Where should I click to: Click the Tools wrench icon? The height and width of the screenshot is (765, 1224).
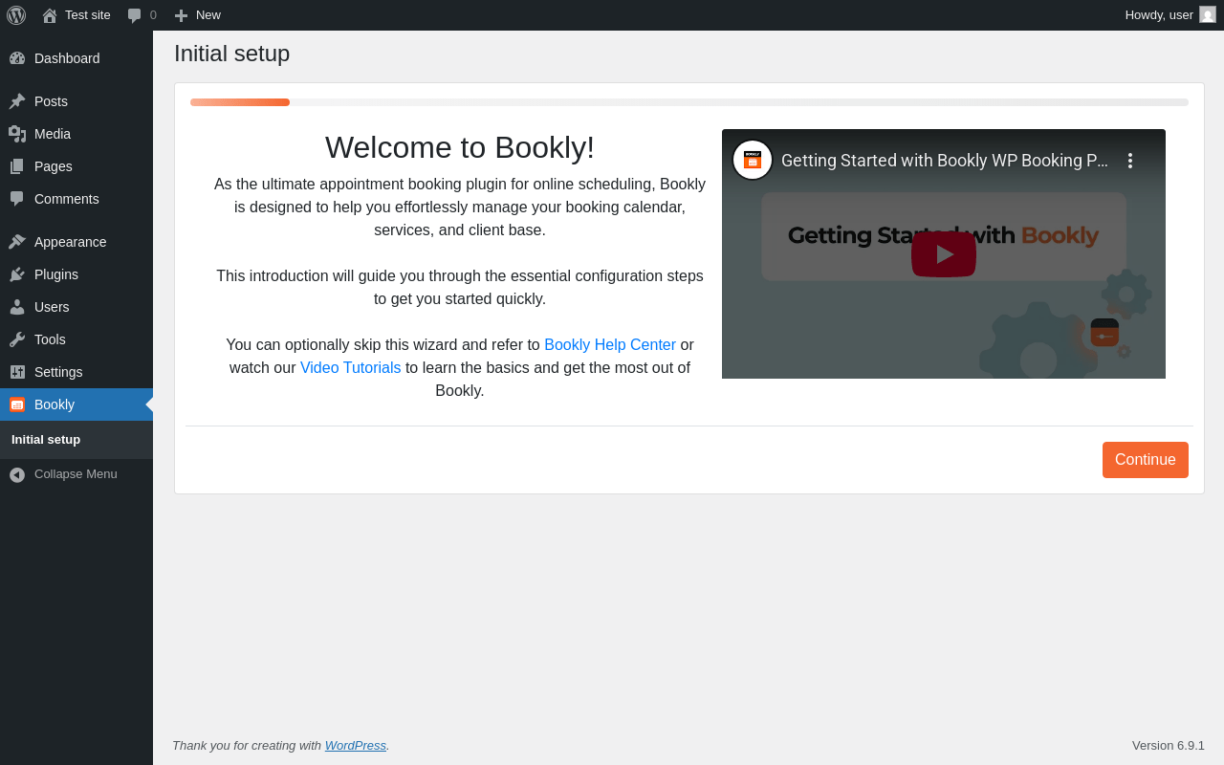point(17,339)
